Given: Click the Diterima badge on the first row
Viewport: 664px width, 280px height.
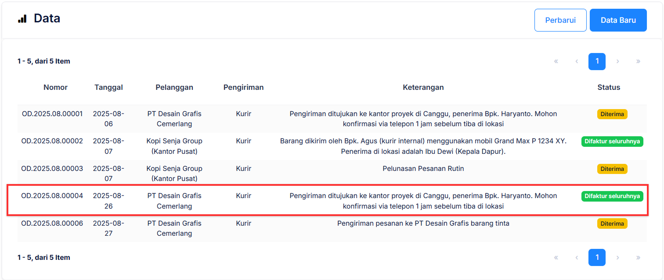Looking at the screenshot, I should coord(612,113).
